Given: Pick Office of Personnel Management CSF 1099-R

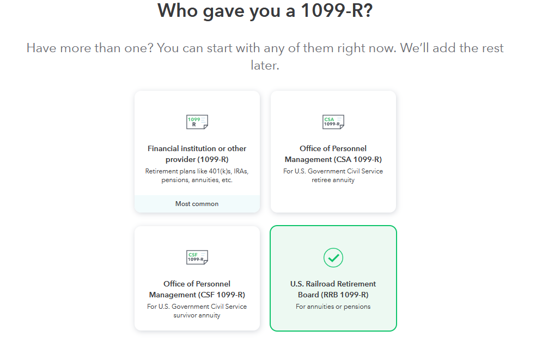Looking at the screenshot, I should pos(197,278).
